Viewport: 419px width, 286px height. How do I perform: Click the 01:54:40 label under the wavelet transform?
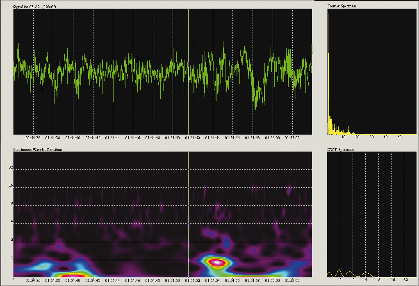coord(73,281)
